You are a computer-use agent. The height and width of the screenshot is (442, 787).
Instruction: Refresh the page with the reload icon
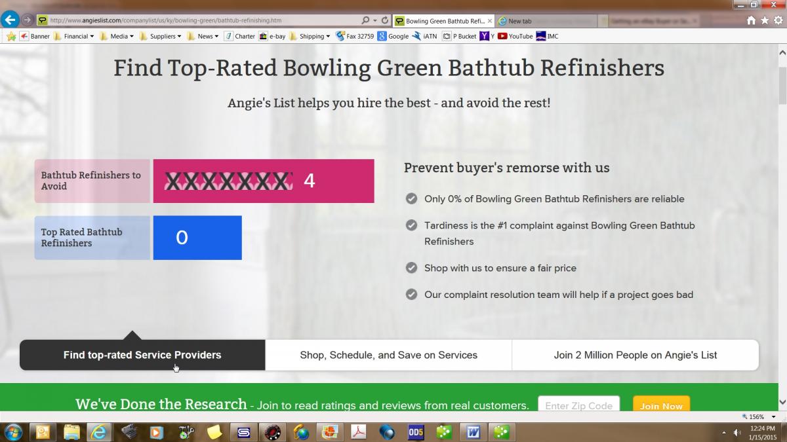tap(385, 20)
